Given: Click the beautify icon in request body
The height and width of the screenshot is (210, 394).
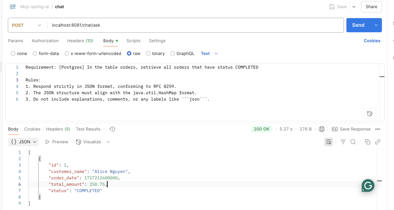Looking at the screenshot, I should tap(369, 114).
